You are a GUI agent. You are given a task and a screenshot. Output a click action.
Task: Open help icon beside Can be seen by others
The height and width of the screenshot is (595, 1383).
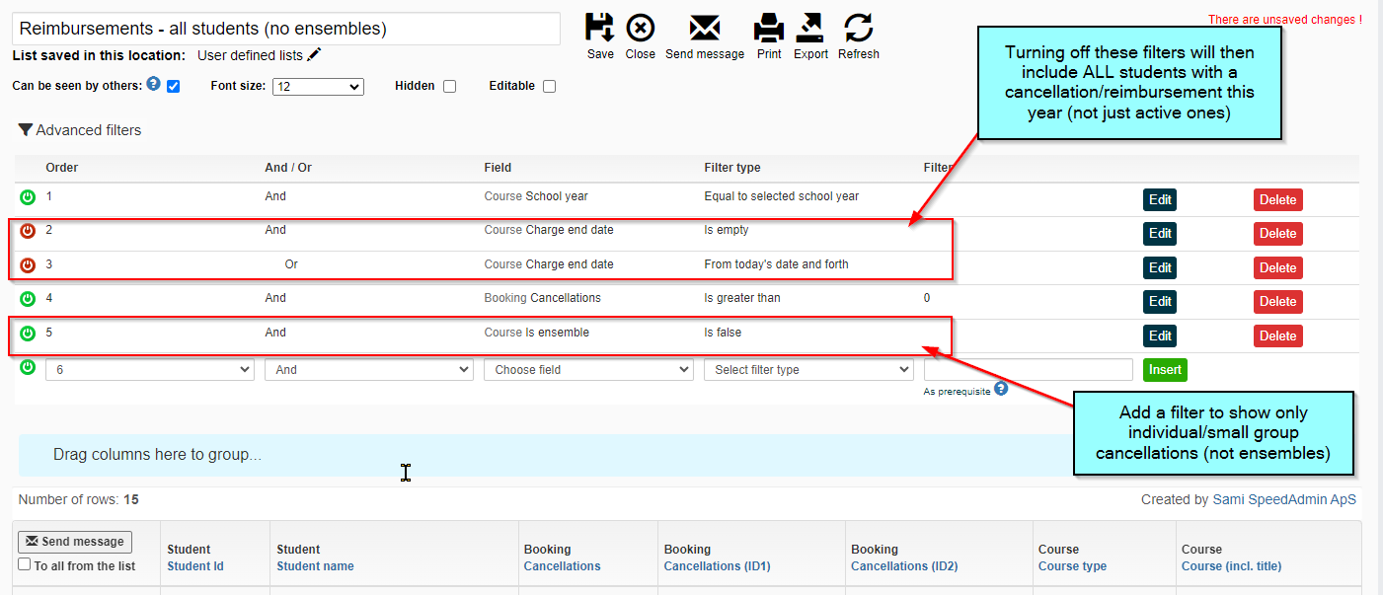point(153,84)
